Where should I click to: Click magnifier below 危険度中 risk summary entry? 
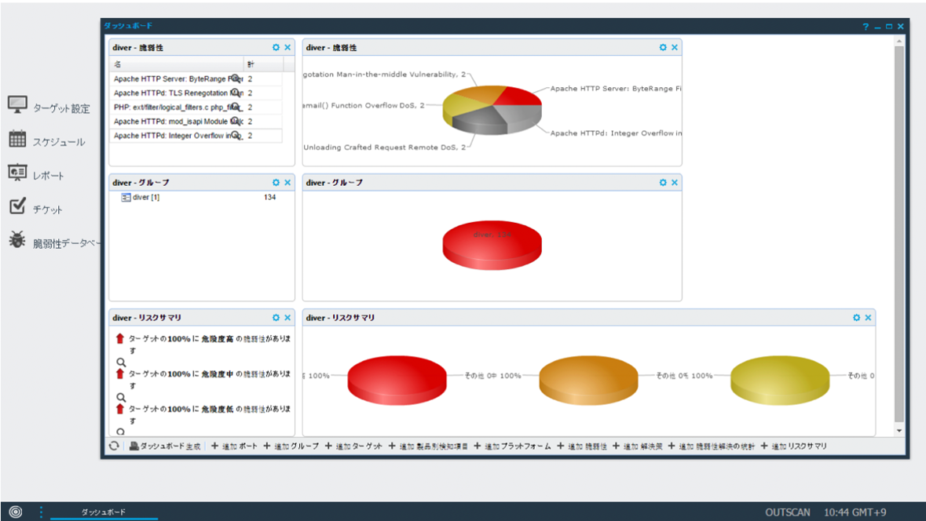pyautogui.click(x=120, y=398)
